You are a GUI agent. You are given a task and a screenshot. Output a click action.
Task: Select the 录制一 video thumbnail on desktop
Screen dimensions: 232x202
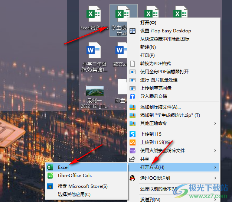95,91
